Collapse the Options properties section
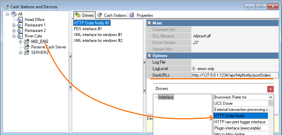This screenshot has height=135, width=282. coord(149,56)
